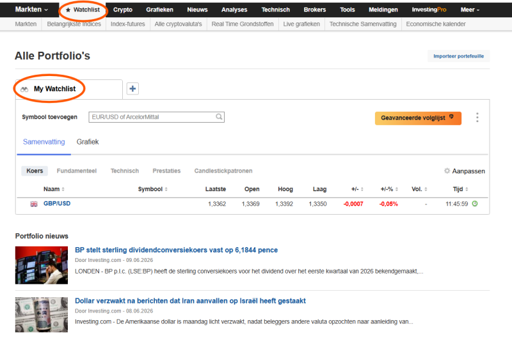Image resolution: width=512 pixels, height=338 pixels.
Task: Sort table by Naam column
Action: click(x=54, y=189)
